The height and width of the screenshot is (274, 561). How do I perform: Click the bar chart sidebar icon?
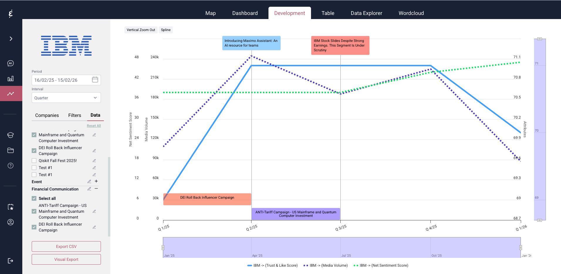click(x=11, y=79)
